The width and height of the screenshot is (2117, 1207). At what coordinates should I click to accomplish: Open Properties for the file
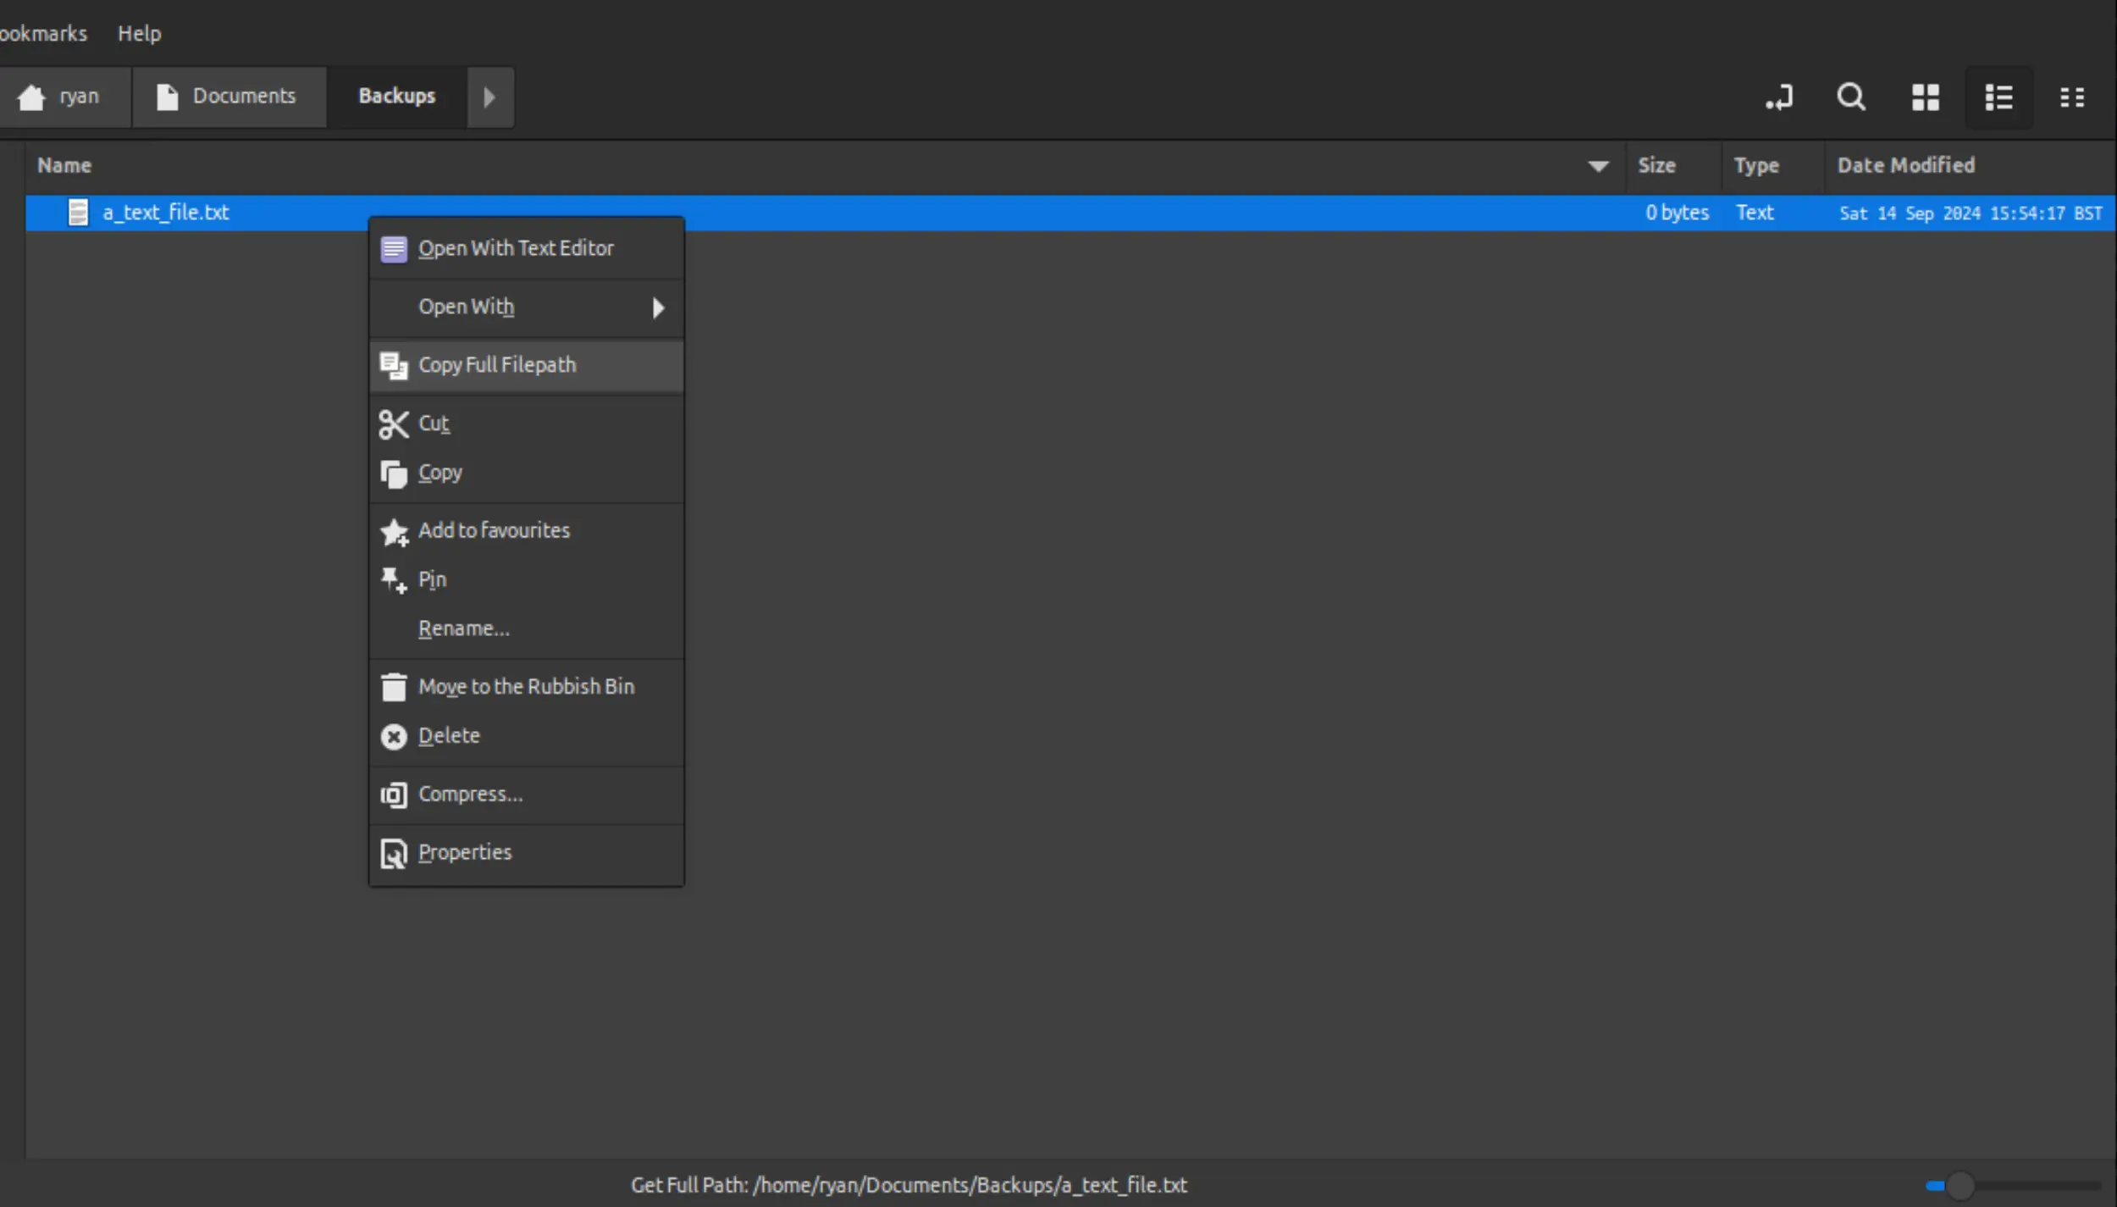465,851
